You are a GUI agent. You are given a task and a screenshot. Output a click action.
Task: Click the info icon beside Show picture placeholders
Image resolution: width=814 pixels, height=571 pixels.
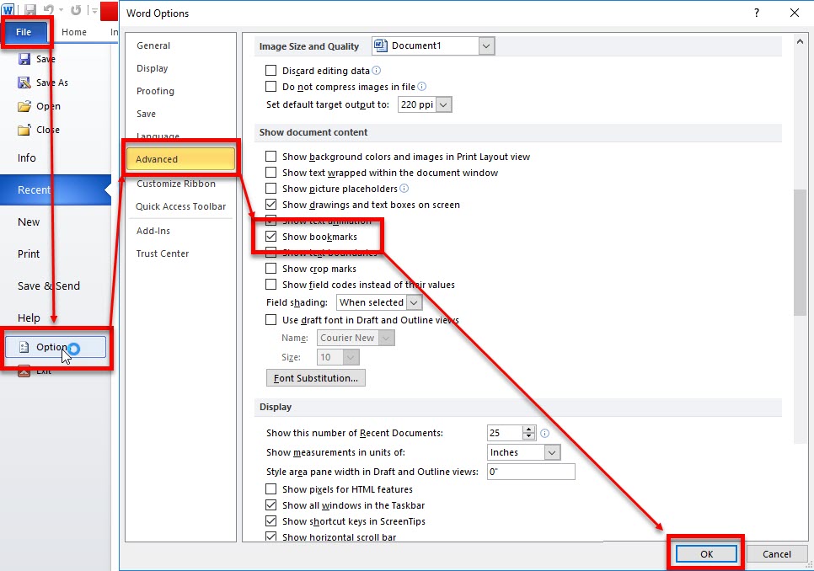click(404, 189)
